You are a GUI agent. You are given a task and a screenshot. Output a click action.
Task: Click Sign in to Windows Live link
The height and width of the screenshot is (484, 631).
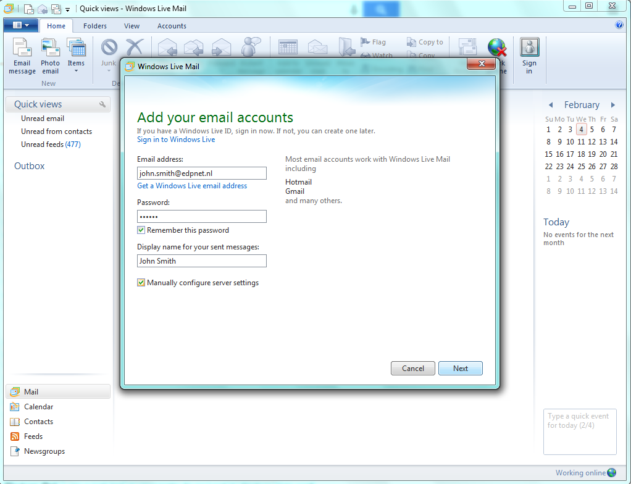click(176, 139)
